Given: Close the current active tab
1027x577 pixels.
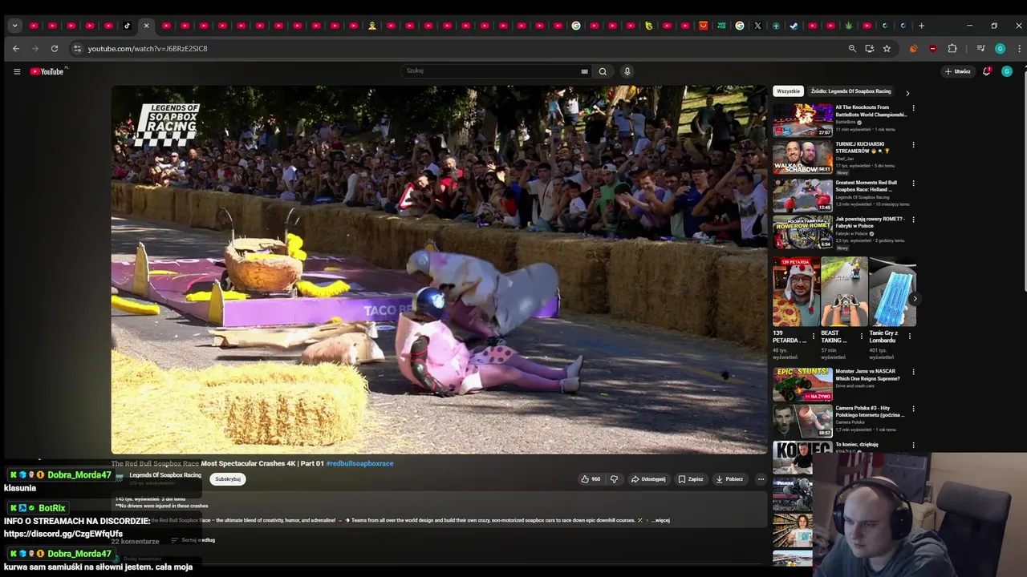Looking at the screenshot, I should click(146, 26).
